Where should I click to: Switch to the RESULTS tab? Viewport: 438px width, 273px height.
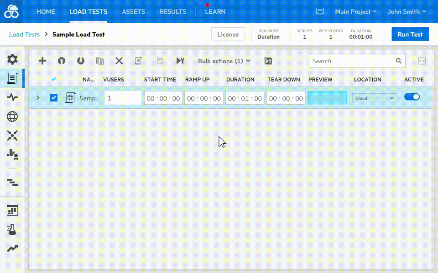(173, 12)
